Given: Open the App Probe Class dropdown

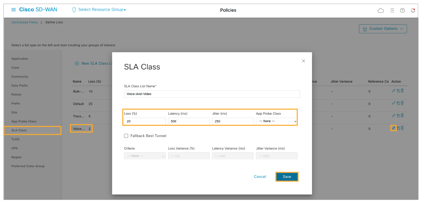Looking at the screenshot, I should 277,121.
